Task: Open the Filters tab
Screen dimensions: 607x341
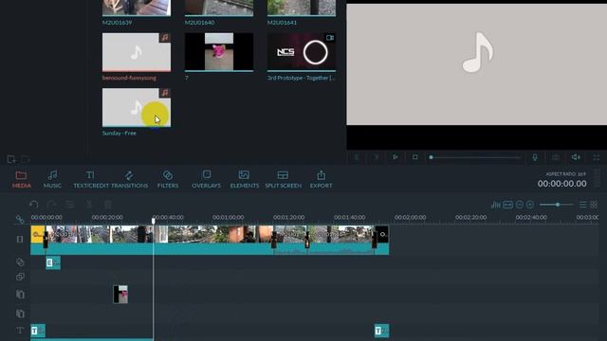Action: coord(168,179)
